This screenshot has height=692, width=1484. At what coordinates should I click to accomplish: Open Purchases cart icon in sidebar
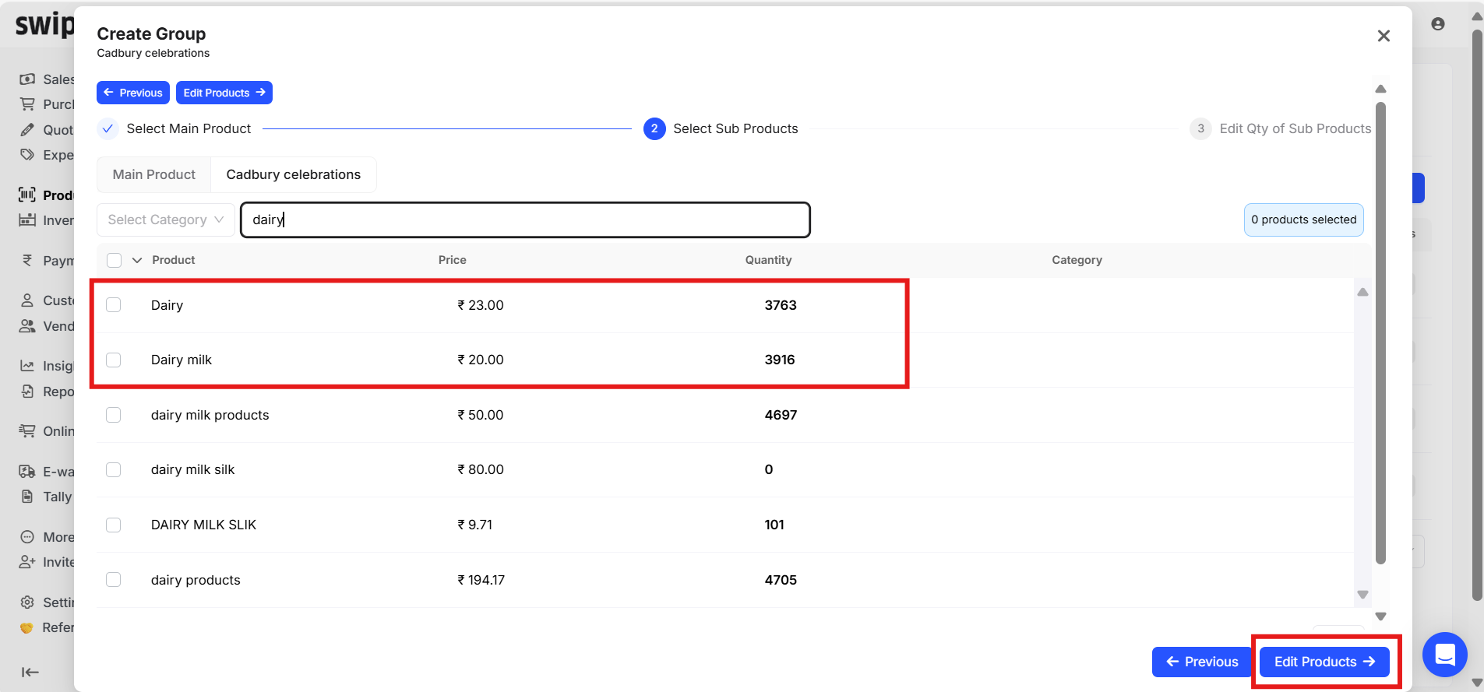(27, 104)
